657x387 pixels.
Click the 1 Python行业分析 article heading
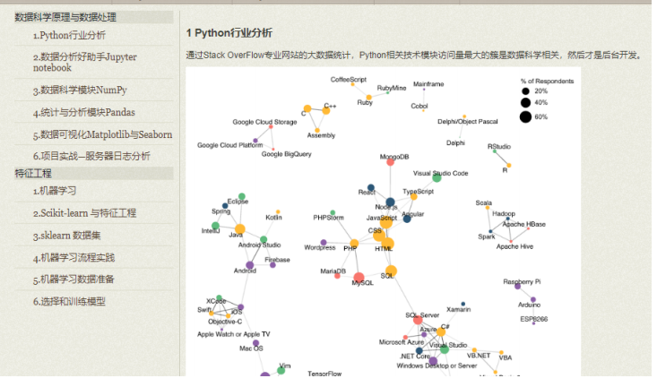(x=229, y=32)
